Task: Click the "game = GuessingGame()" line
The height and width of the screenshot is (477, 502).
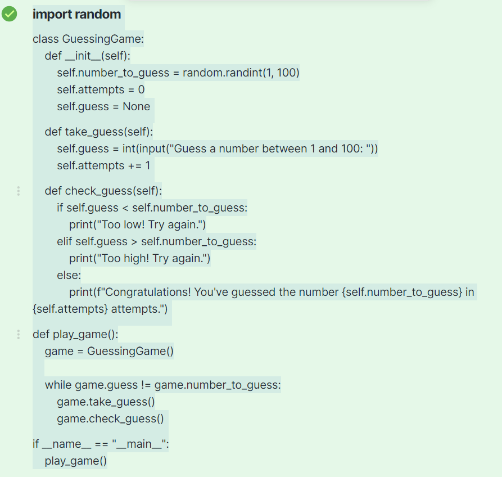Action: click(109, 352)
